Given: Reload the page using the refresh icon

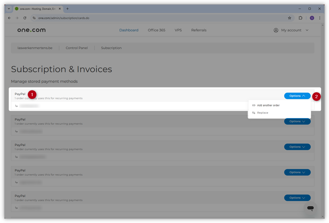Looking at the screenshot, I should coord(25,18).
